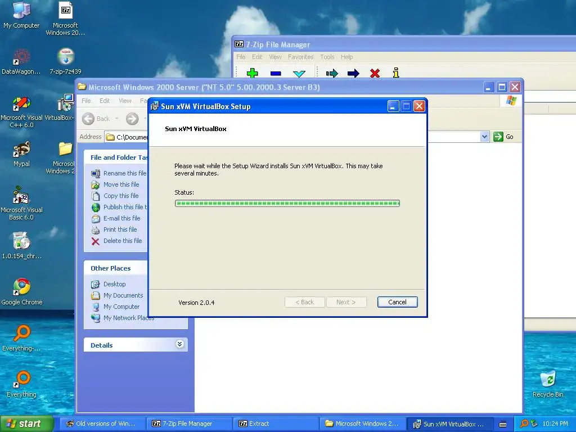Click the taskbar clock showing 10:24 PM
Screen dimensions: 576x432
coord(555,424)
